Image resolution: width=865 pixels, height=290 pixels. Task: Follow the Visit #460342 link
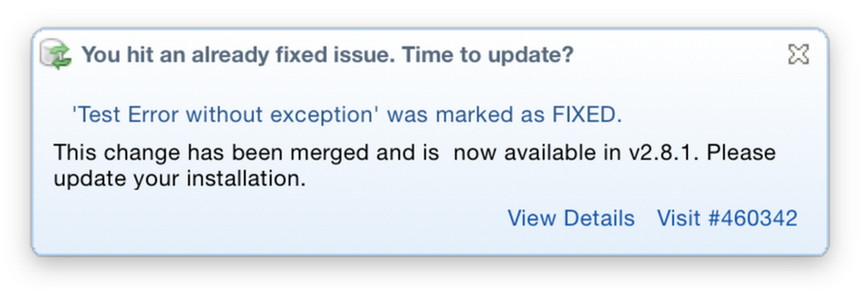tap(727, 219)
